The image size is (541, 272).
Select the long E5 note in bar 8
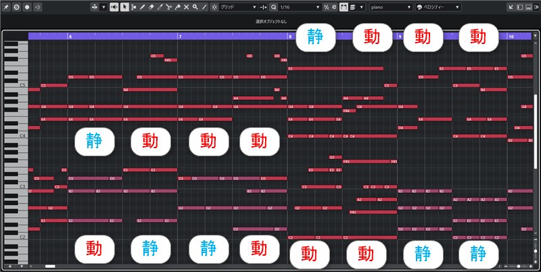[335, 69]
